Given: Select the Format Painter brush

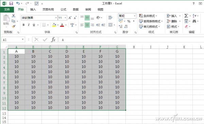Looking at the screenshot, I should (x=14, y=26).
